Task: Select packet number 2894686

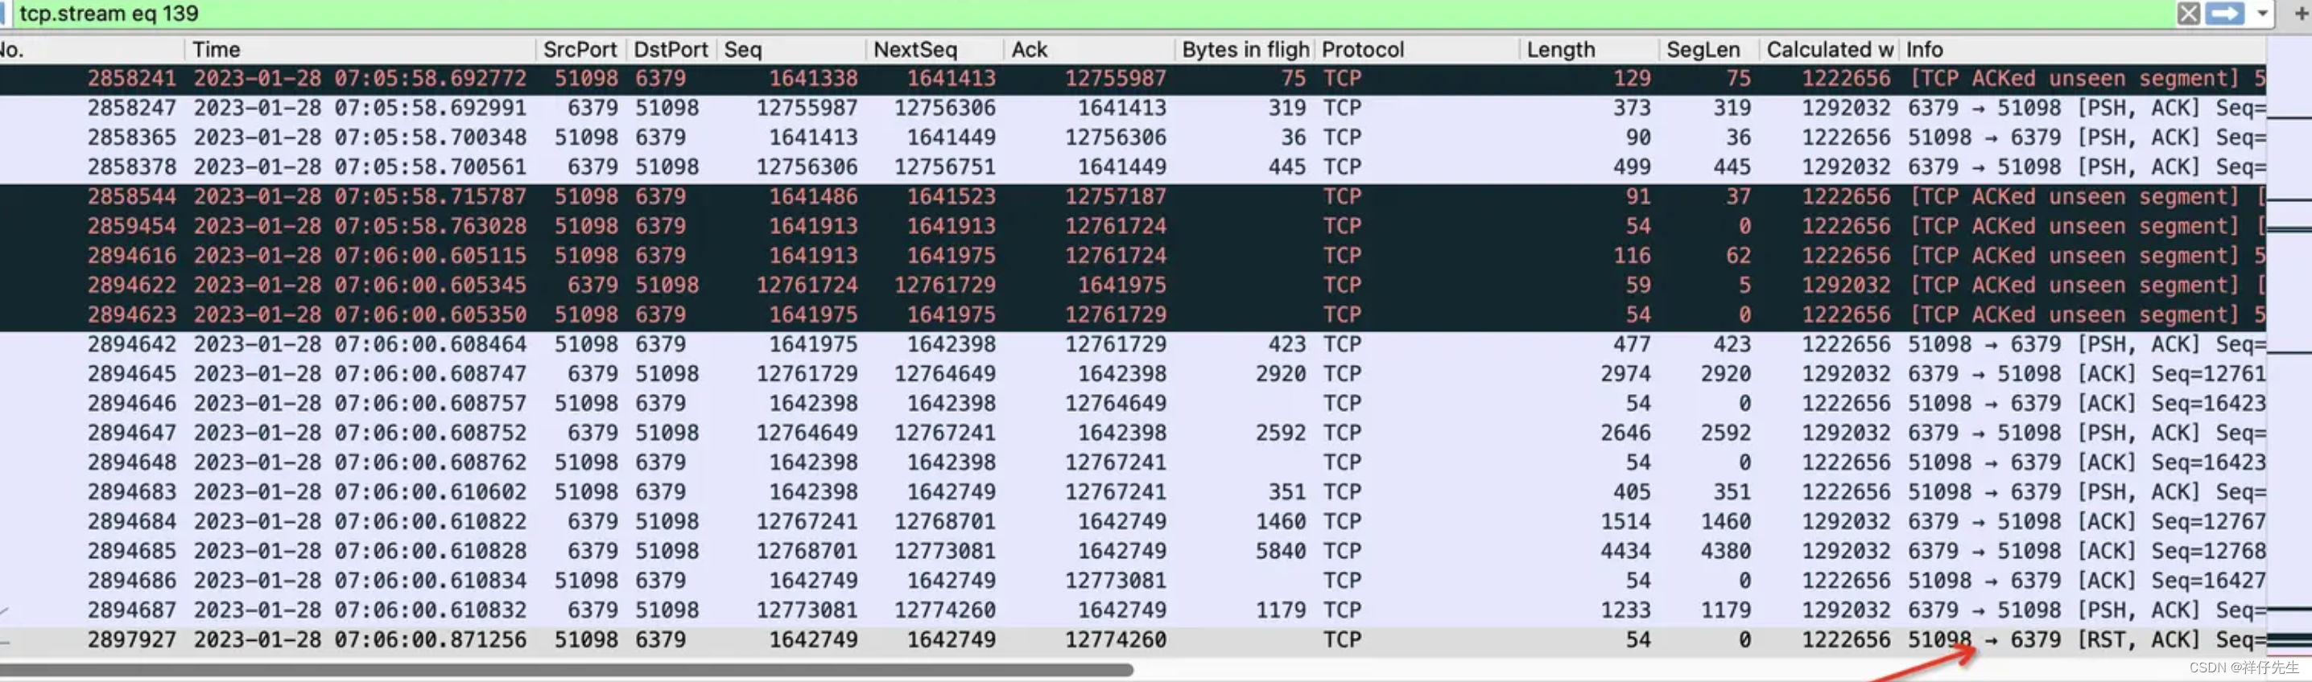Action: 1133,581
